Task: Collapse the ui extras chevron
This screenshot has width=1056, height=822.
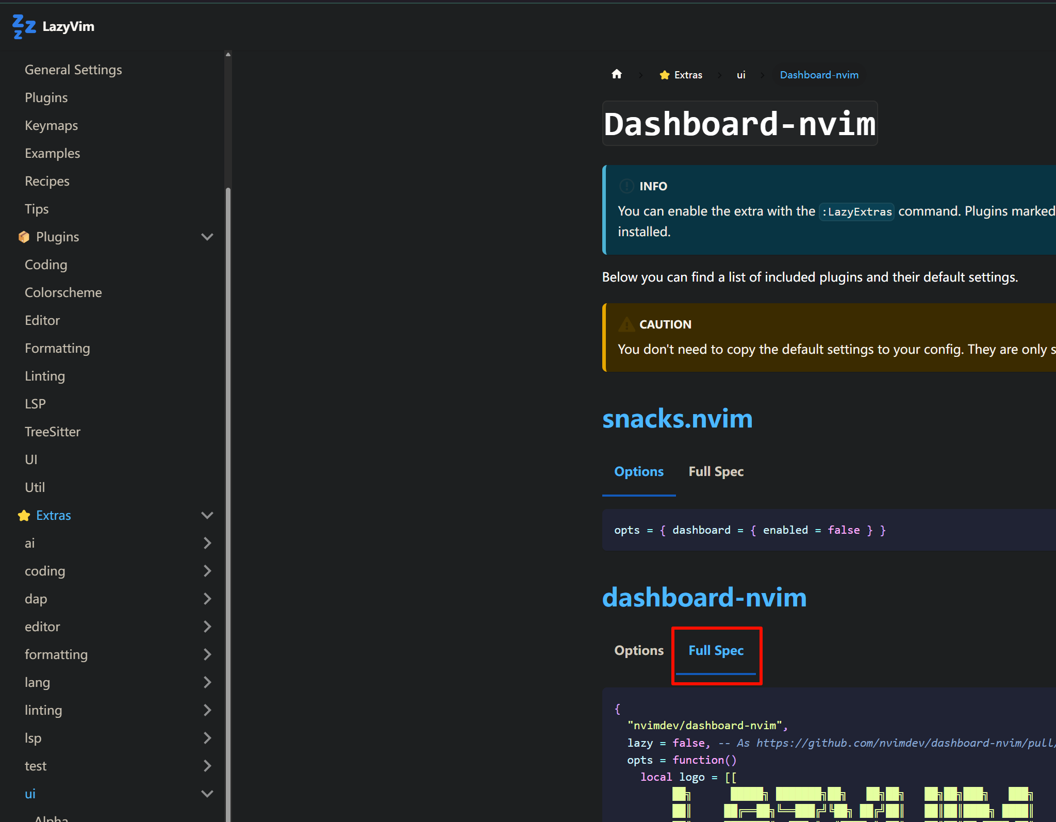Action: coord(207,794)
